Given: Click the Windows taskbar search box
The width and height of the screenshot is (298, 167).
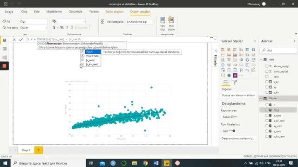Looking at the screenshot, I should pos(48,163).
